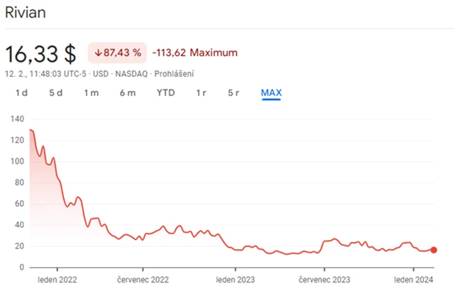The height and width of the screenshot is (296, 454).
Task: Switch to the 5 d range tab
Action: tap(56, 93)
